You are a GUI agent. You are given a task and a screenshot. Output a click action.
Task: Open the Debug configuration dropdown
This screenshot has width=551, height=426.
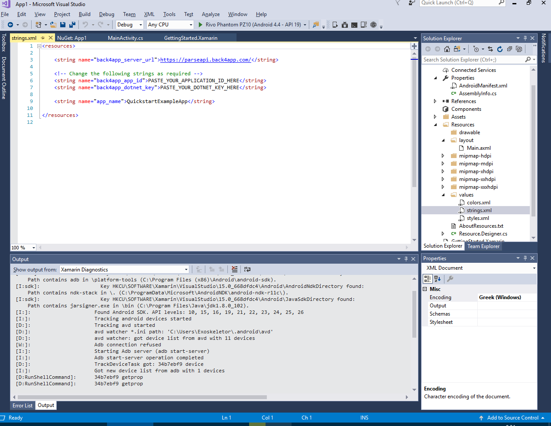141,25
